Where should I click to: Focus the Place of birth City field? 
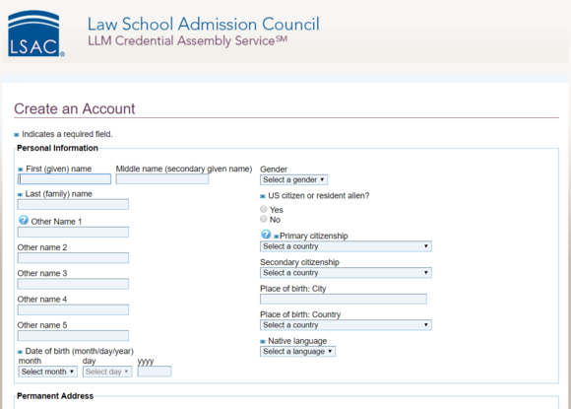pos(344,300)
